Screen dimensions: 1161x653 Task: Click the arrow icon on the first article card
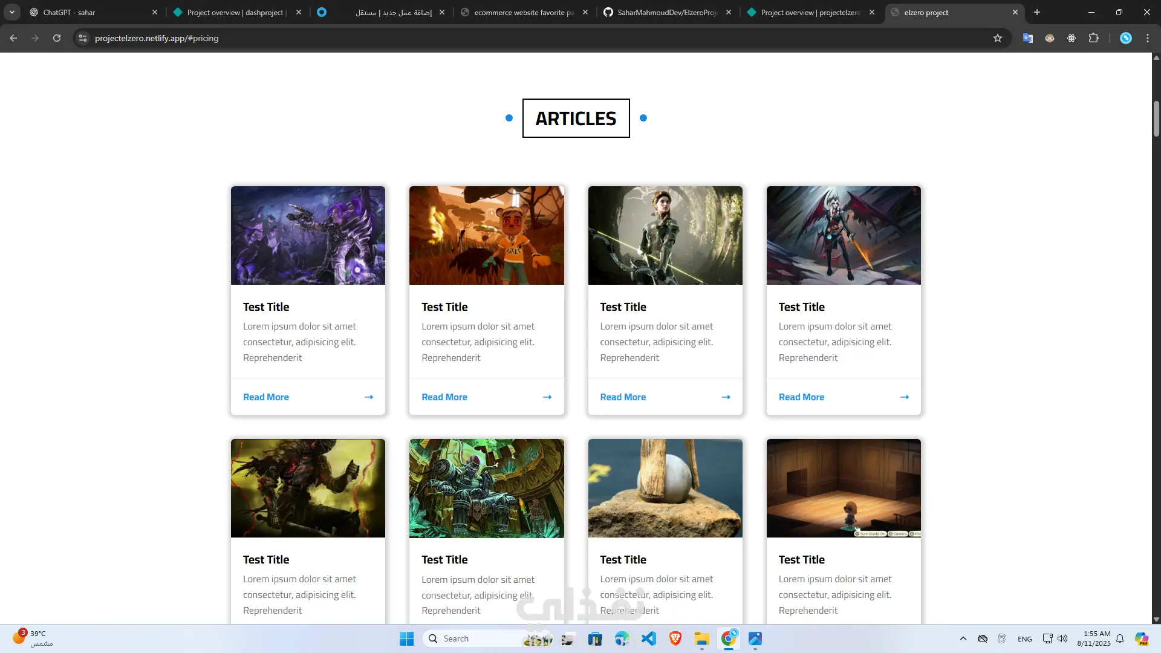369,397
